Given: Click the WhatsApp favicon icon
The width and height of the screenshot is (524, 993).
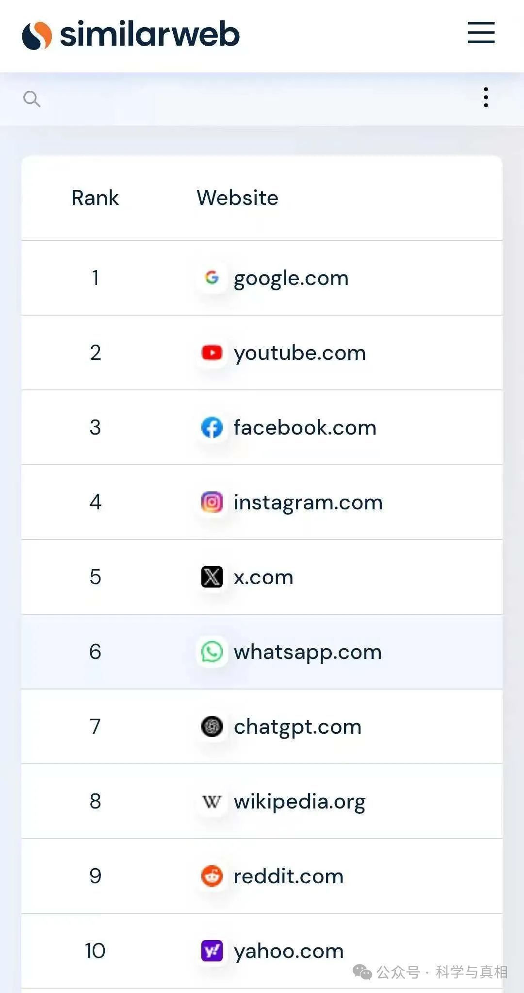Looking at the screenshot, I should click(x=212, y=652).
